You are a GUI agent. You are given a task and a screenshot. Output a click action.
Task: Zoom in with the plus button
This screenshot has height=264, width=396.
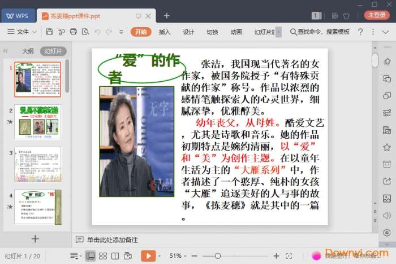276,256
